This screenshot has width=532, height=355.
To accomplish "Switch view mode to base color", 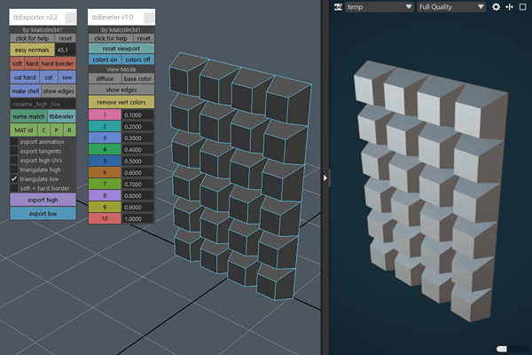I will (137, 78).
